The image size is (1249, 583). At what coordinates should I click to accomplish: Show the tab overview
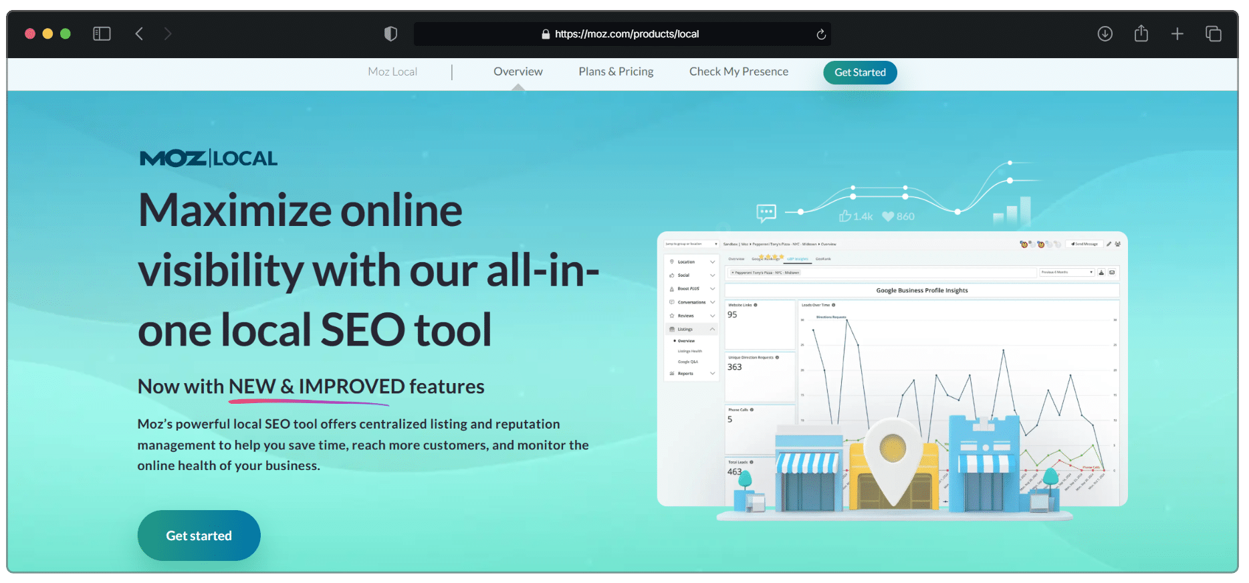coord(1214,33)
